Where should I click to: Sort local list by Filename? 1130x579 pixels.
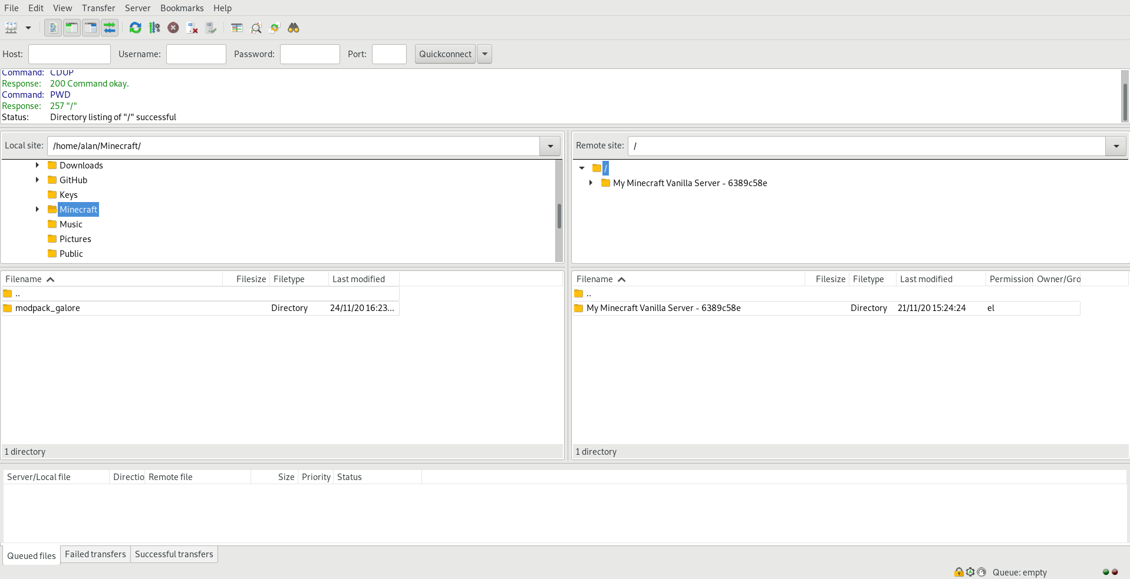[x=112, y=279]
